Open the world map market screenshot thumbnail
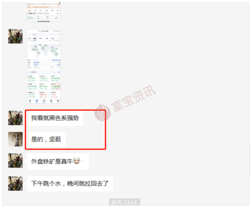 (44, 66)
